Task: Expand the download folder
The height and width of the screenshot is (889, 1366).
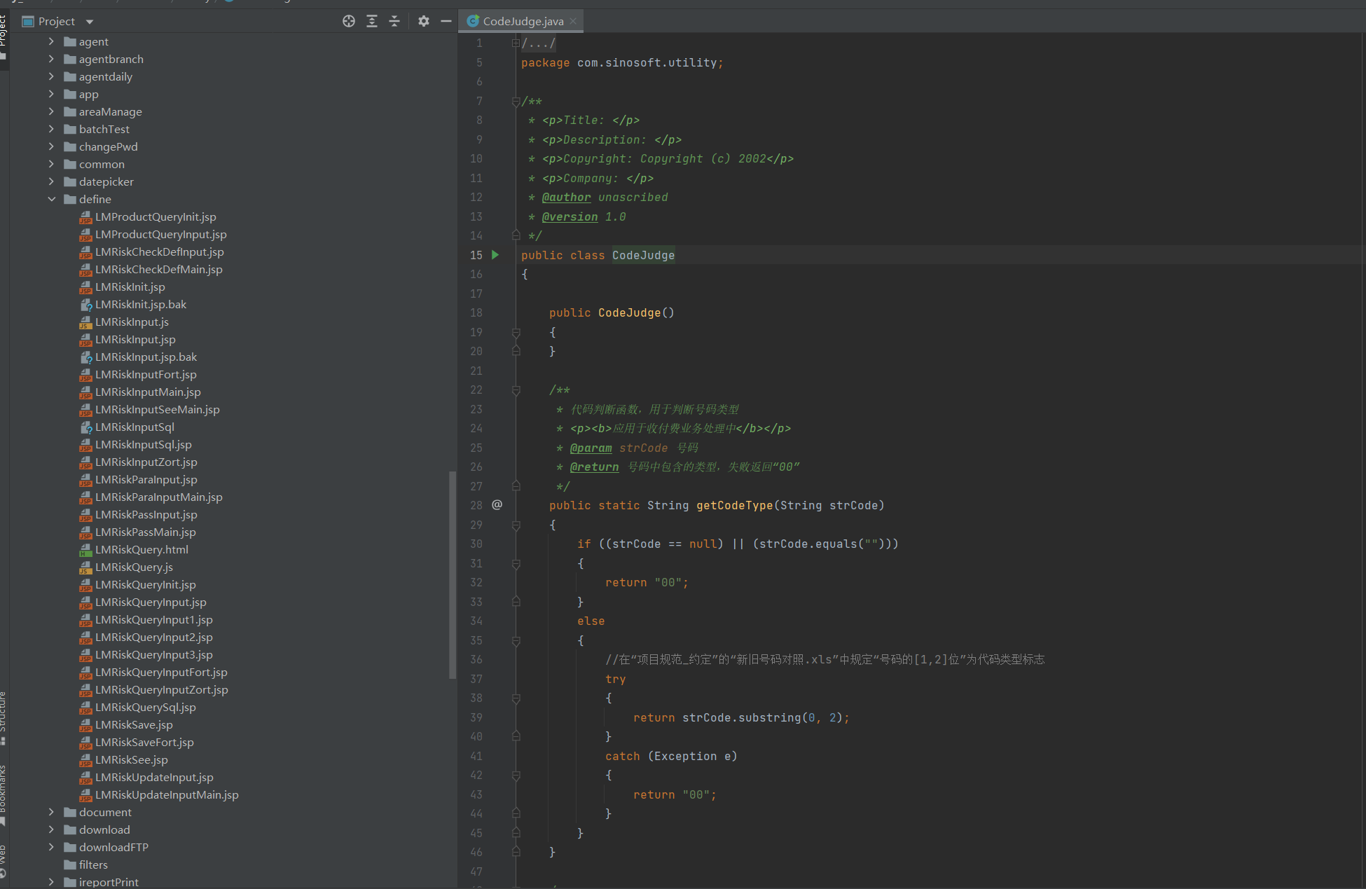Action: [x=51, y=829]
